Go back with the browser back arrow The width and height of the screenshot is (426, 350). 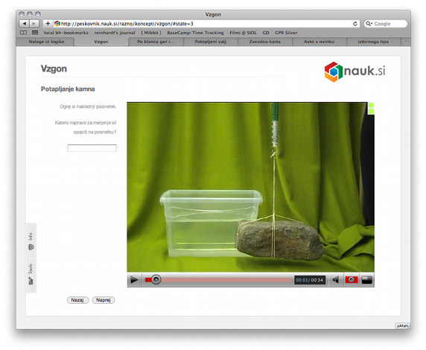pyautogui.click(x=25, y=24)
